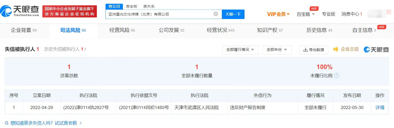This screenshot has height=128, width=394.
Task: Click the 100% 未履行比例 value
Action: pyautogui.click(x=324, y=67)
